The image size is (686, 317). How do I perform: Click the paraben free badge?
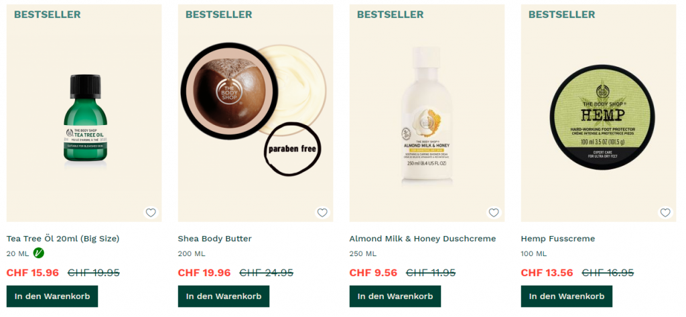coord(292,149)
